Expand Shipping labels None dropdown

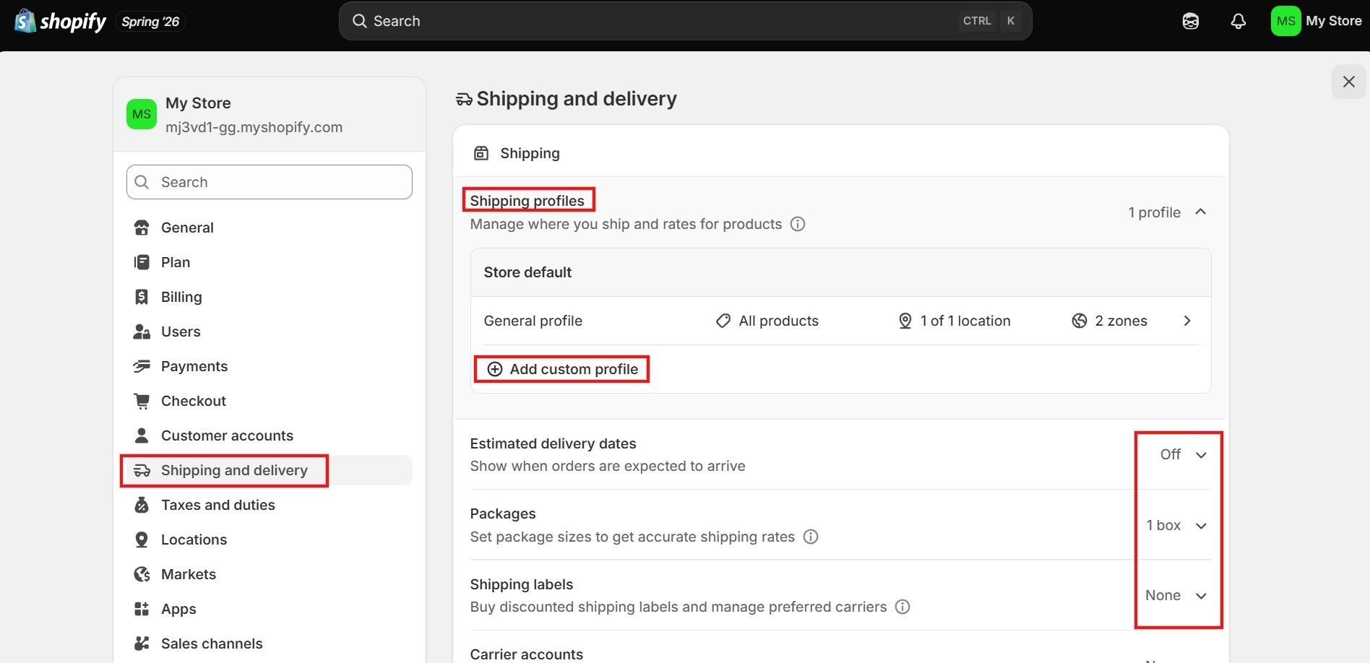[x=1176, y=595]
